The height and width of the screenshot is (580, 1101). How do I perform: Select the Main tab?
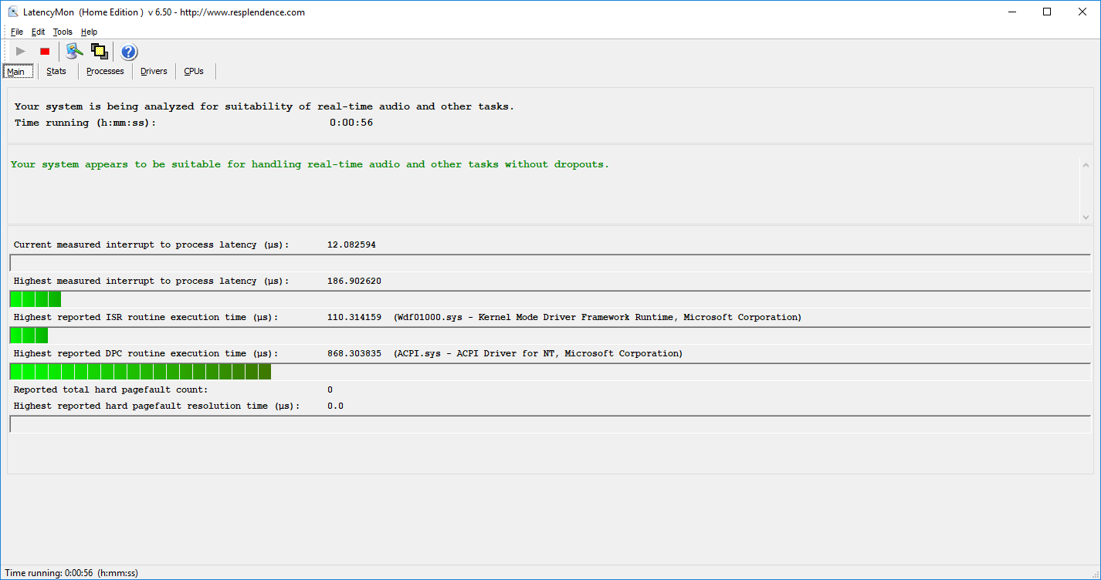tap(16, 72)
